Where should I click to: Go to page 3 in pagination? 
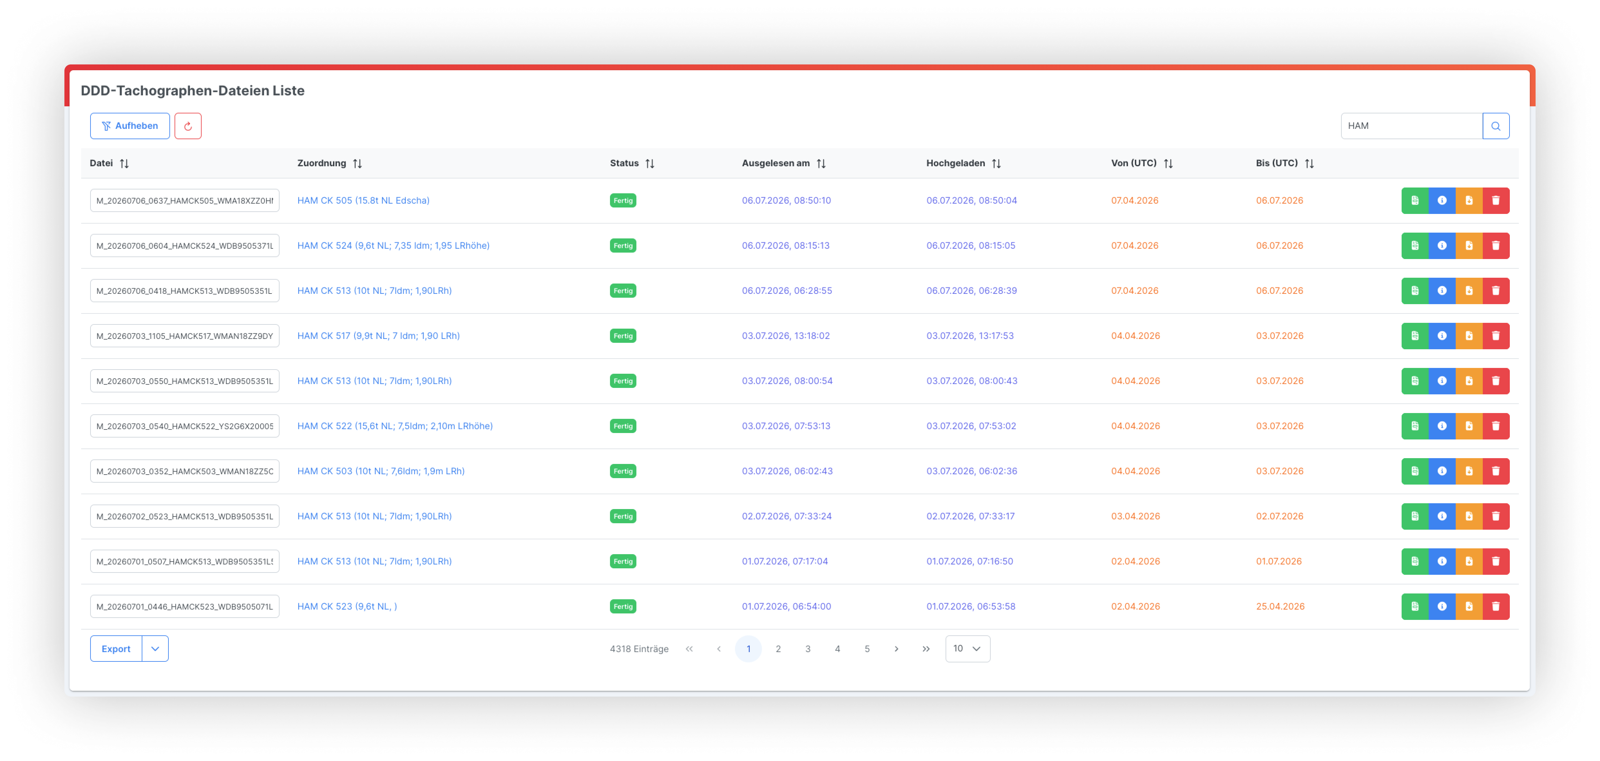807,649
